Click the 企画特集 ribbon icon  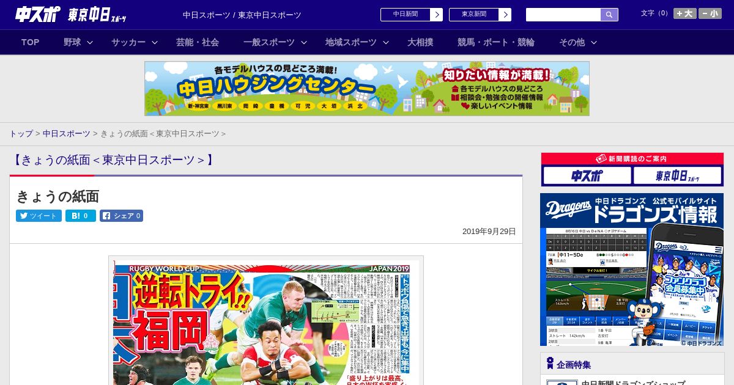550,364
